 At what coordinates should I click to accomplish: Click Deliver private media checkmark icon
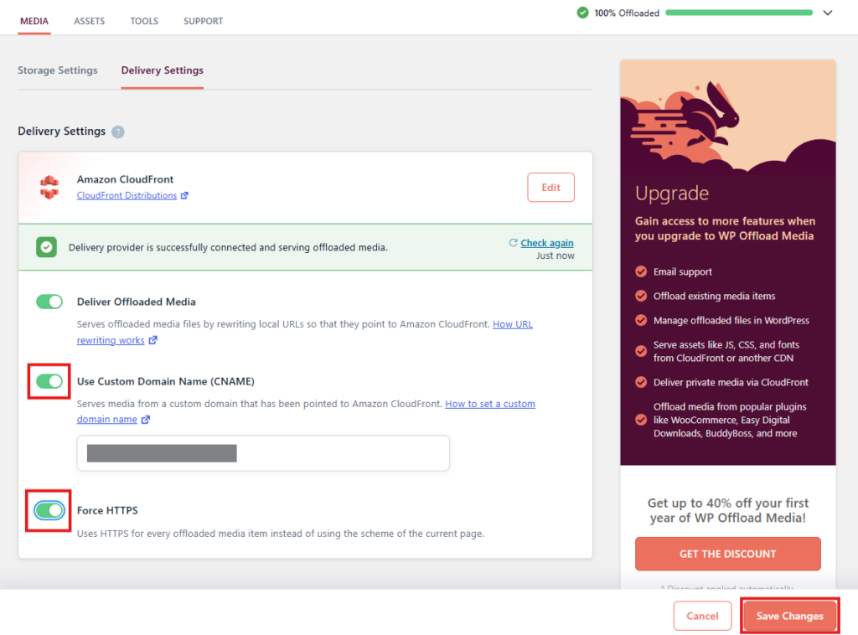point(641,382)
